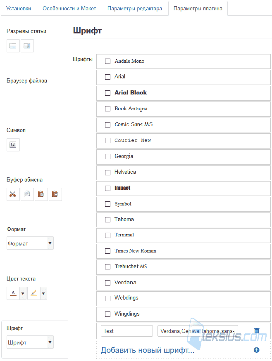This screenshot has height=361, width=272.
Task: Expand the highlight color arrow
Action: coord(43,293)
